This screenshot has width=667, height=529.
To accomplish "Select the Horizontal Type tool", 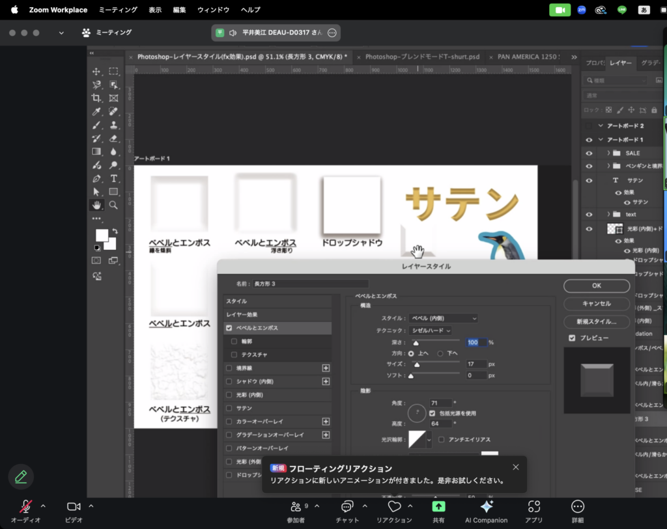I will coord(113,178).
